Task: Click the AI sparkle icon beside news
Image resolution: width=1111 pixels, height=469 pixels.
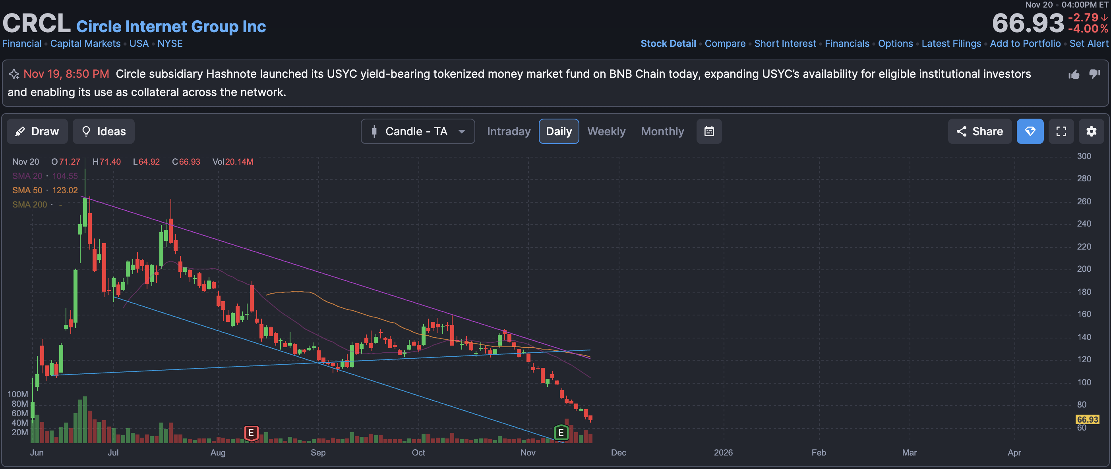Action: [x=14, y=74]
